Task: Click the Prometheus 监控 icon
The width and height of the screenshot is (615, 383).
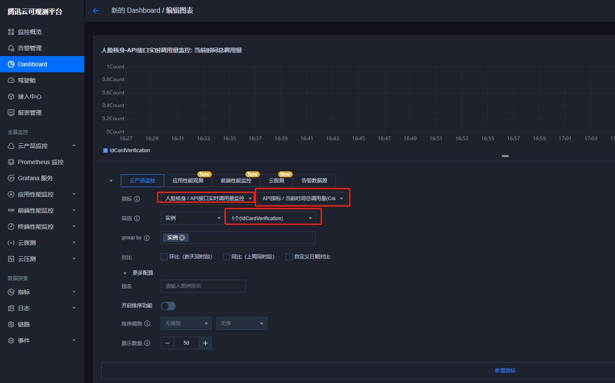Action: pyautogui.click(x=11, y=162)
